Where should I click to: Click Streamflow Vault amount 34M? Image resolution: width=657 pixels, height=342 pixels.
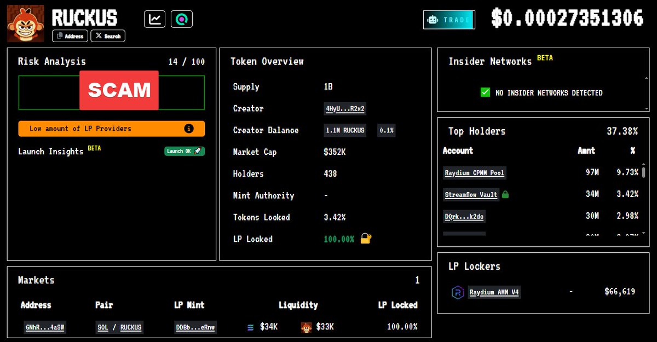coord(592,194)
